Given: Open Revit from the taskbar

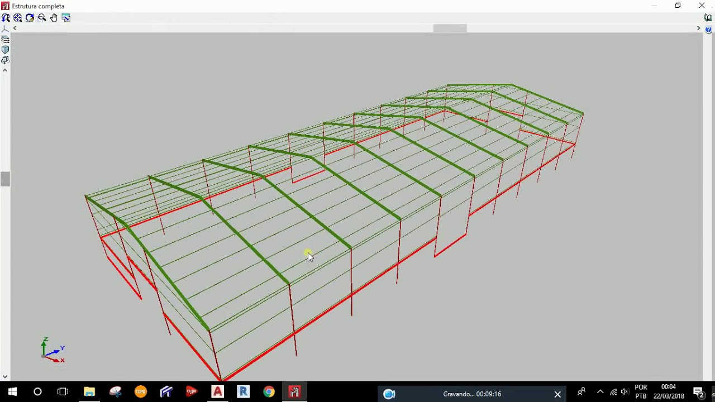Looking at the screenshot, I should pos(244,392).
